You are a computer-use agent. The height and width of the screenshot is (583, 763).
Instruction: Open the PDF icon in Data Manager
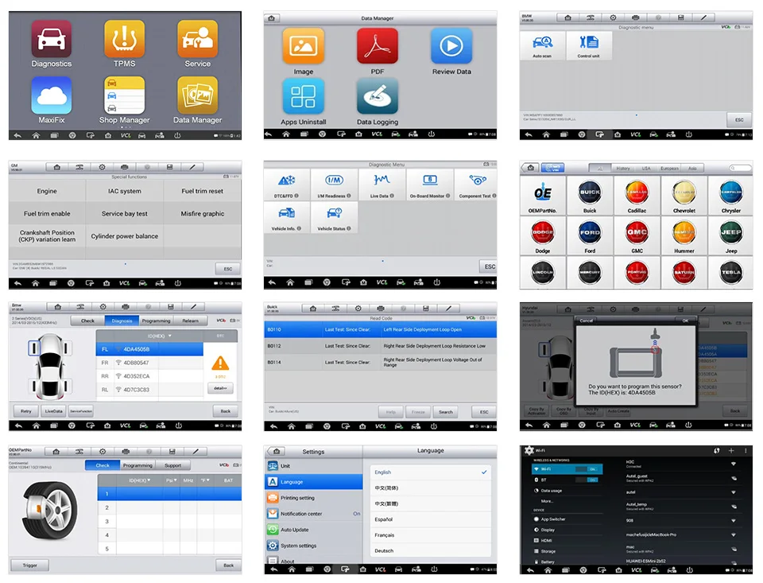[x=377, y=46]
